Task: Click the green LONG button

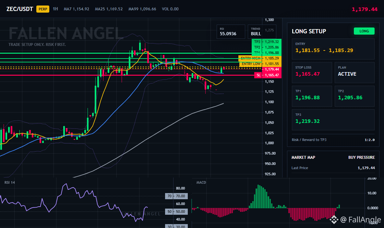Action: coord(364,31)
